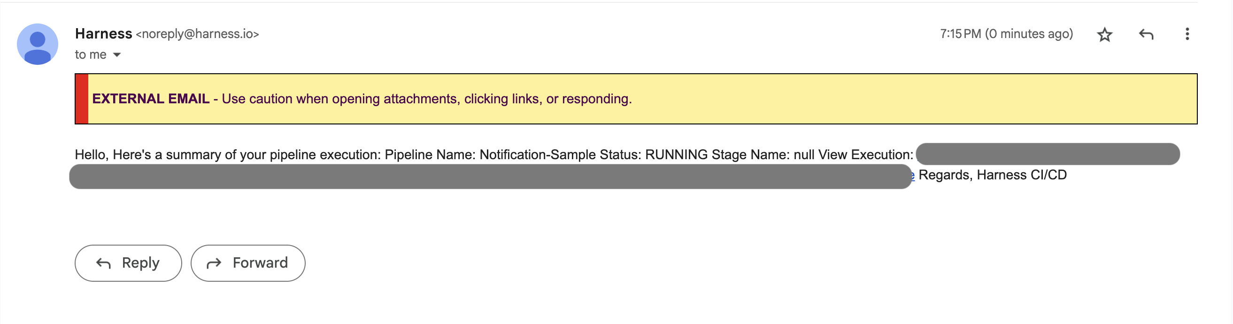The image size is (1233, 324).
Task: Click the long redacted URL on second line
Action: coord(490,177)
